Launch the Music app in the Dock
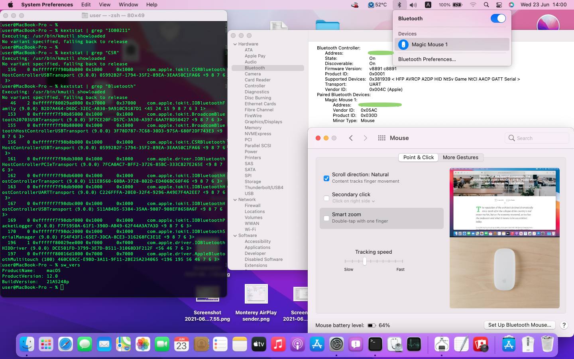This screenshot has width=574, height=359. (x=278, y=344)
